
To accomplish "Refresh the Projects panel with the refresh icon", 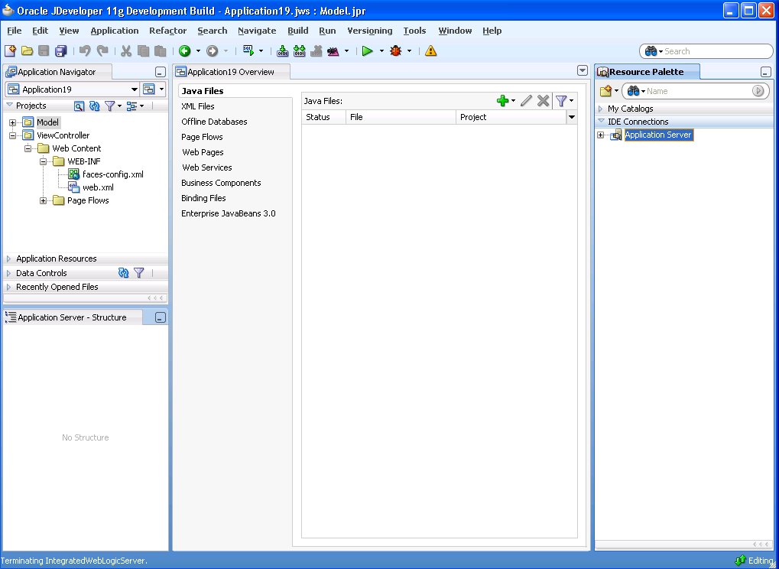I will [94, 106].
